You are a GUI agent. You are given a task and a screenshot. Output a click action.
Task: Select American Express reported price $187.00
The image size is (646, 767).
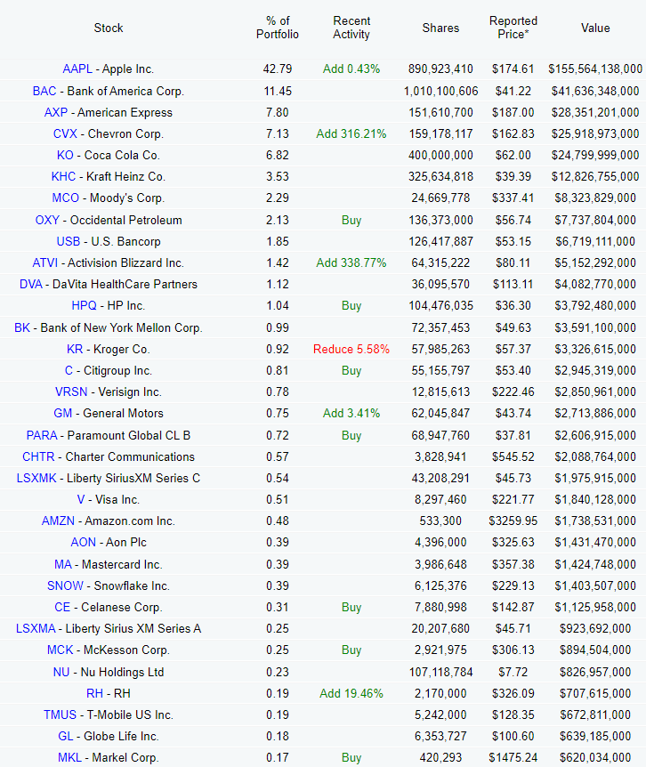click(x=513, y=112)
